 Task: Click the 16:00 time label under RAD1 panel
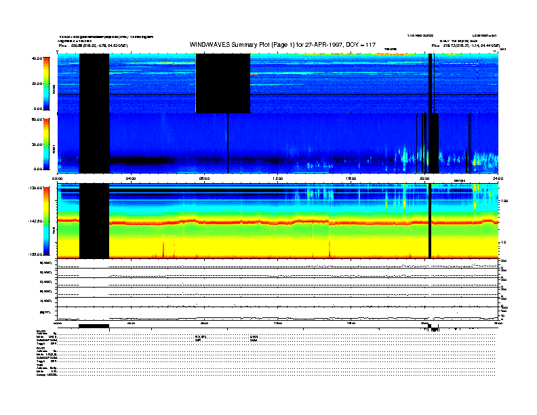point(351,178)
